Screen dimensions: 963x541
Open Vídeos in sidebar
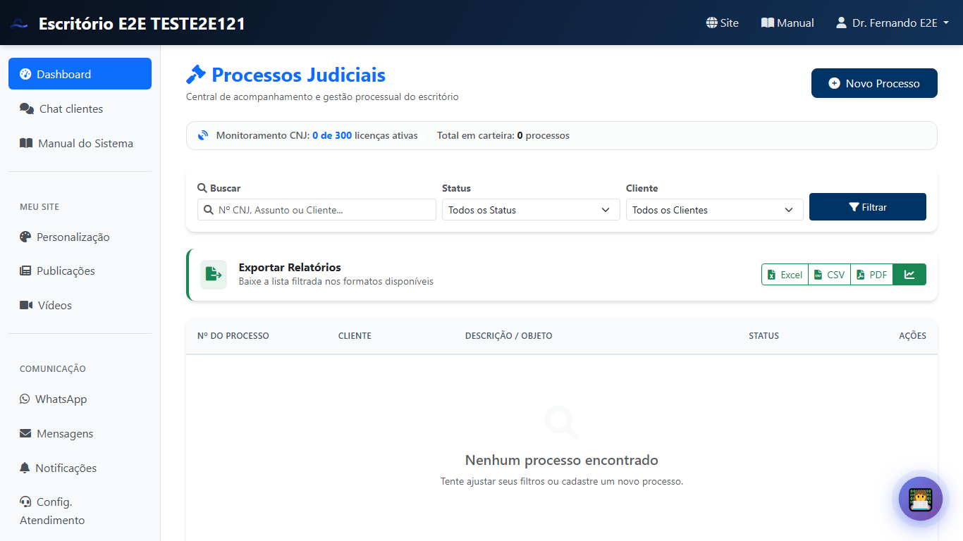click(x=80, y=305)
